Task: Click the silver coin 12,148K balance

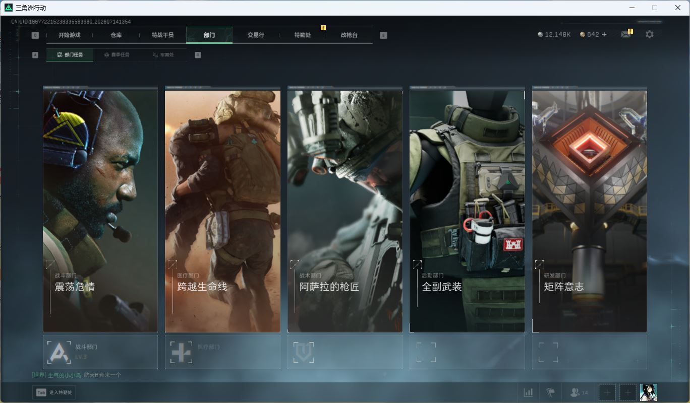Action: (554, 34)
